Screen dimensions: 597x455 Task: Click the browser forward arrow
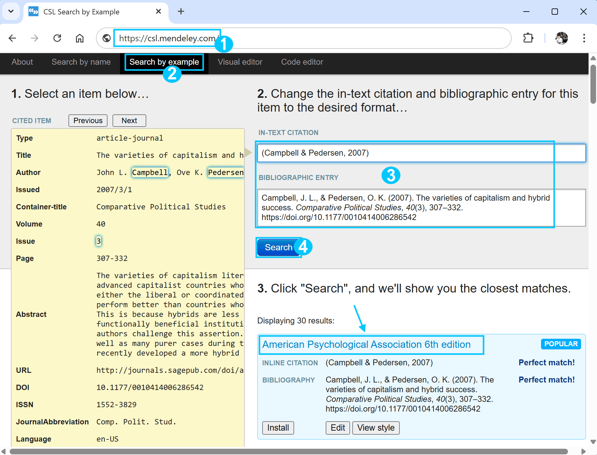[x=35, y=38]
